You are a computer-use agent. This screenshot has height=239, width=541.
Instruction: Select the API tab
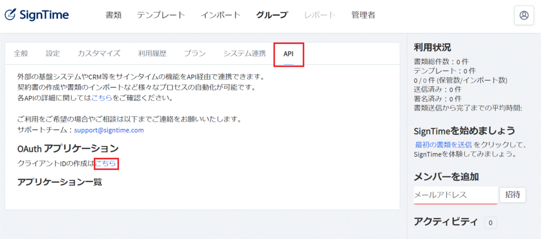288,54
